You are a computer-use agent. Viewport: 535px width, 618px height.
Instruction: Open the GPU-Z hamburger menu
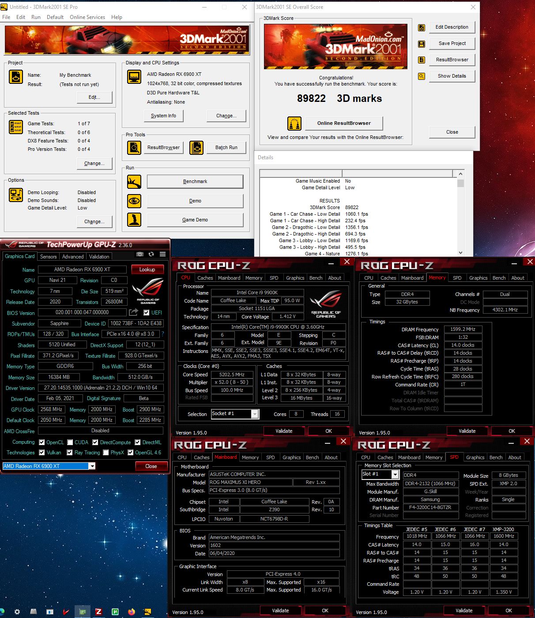tap(163, 254)
